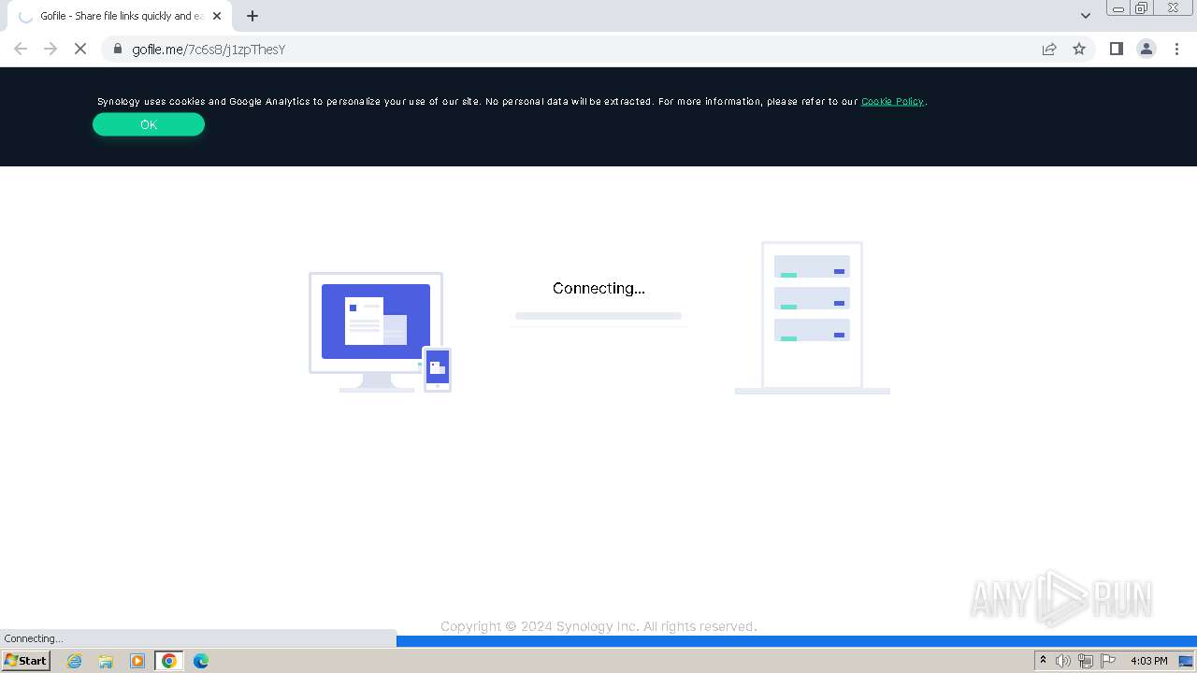
Task: Bookmark this tab with star icon
Action: (1079, 49)
